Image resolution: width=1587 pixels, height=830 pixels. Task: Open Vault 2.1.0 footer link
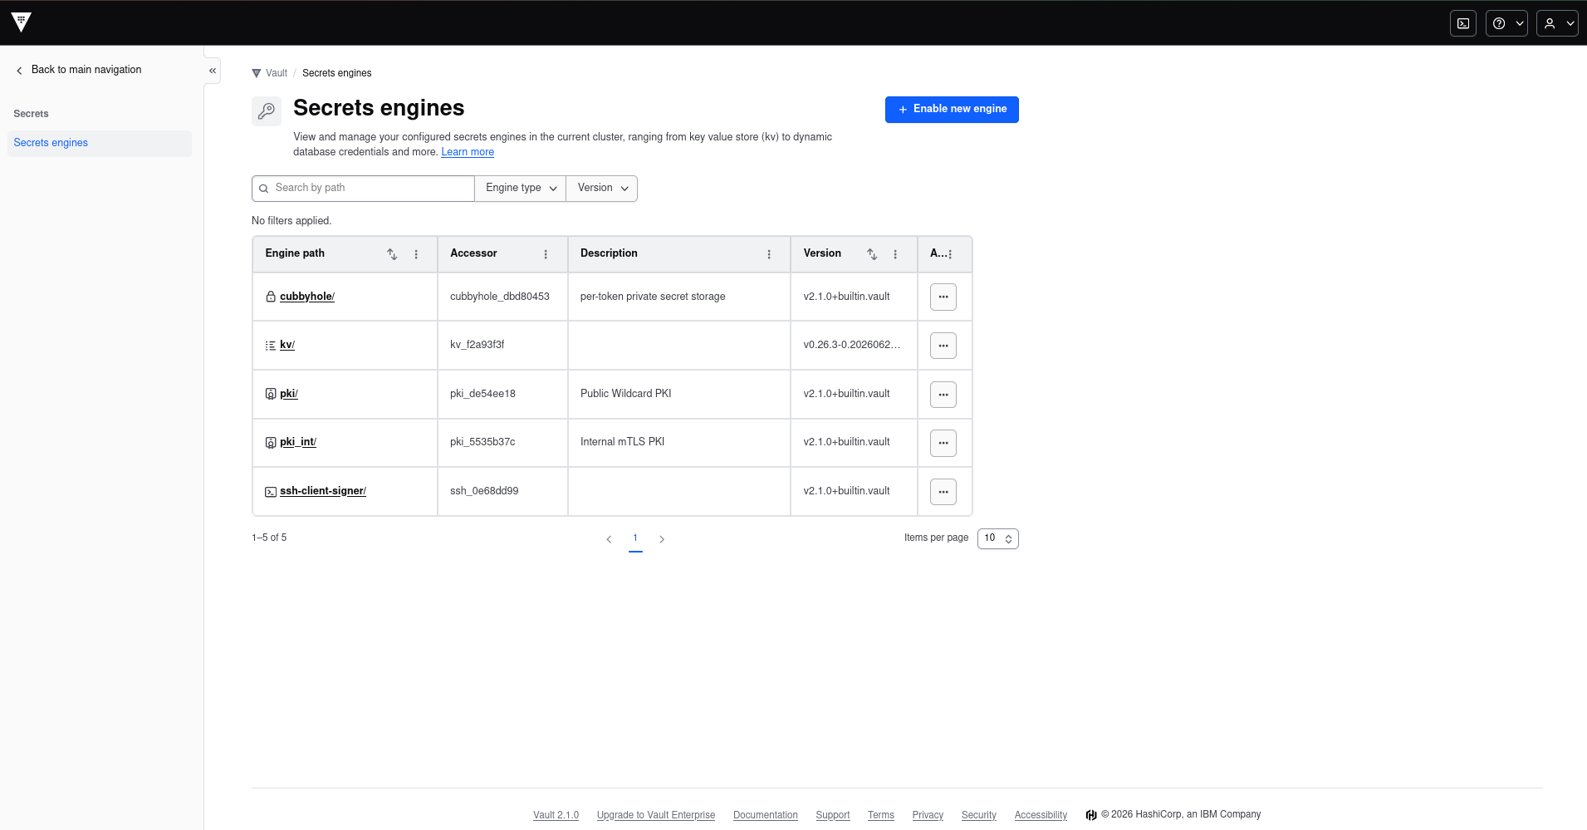556,815
